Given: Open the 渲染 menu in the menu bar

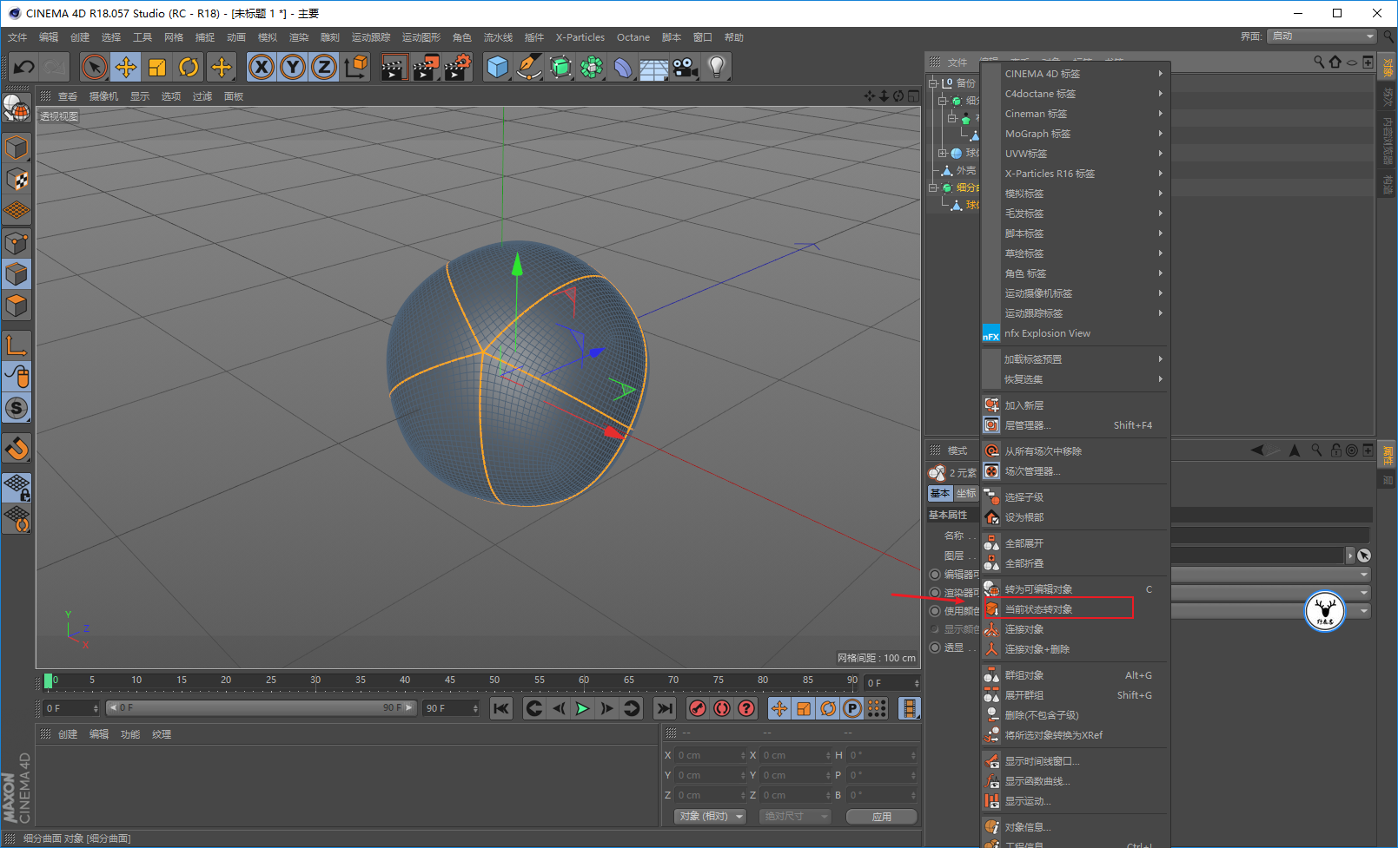Looking at the screenshot, I should click(299, 37).
